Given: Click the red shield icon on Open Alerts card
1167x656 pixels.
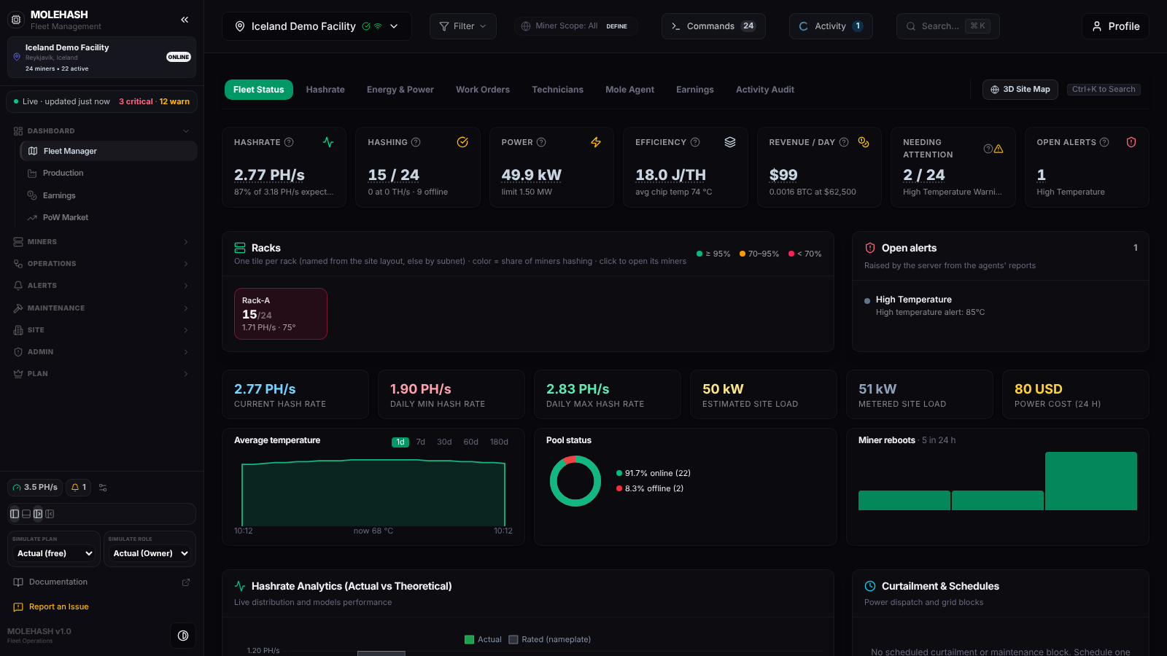Looking at the screenshot, I should pos(1131,142).
